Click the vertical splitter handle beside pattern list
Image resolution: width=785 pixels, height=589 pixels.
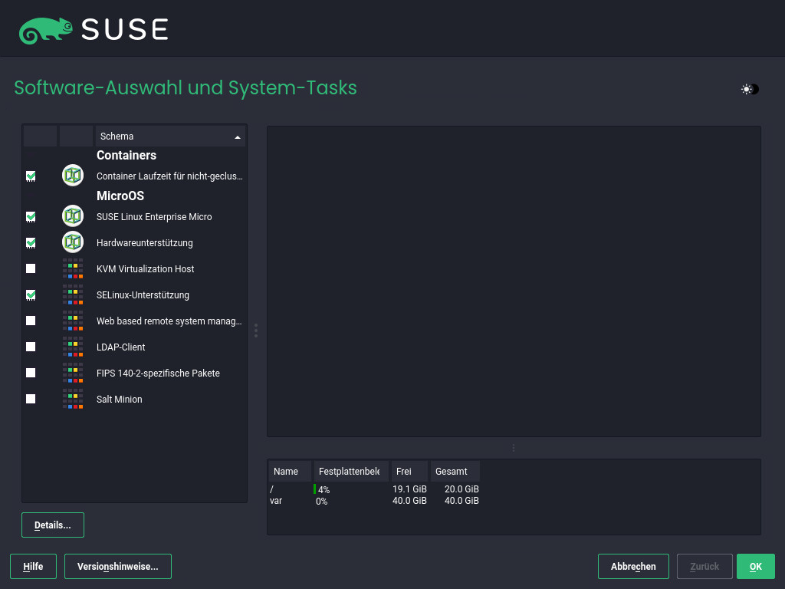point(256,331)
